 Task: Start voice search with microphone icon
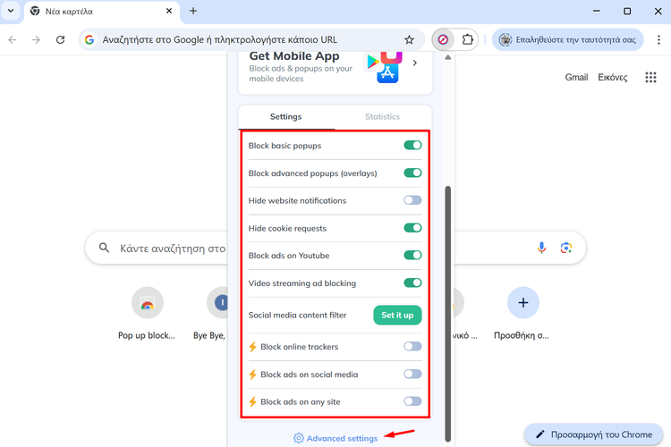(541, 248)
